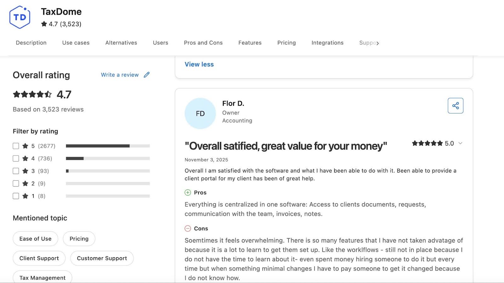Screen dimensions: 504x283
Task: Tick the 1-star rating filter checkbox
Action: point(16,196)
